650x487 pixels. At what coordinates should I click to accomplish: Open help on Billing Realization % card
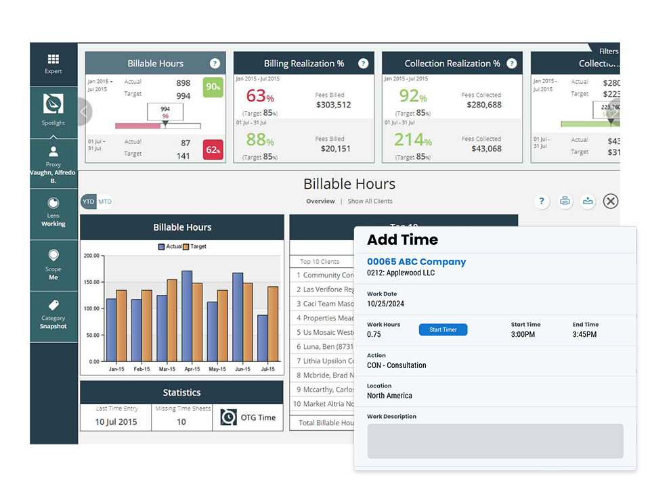(x=363, y=64)
